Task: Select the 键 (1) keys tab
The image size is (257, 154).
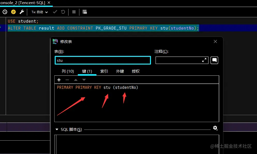Action: tap(87, 71)
